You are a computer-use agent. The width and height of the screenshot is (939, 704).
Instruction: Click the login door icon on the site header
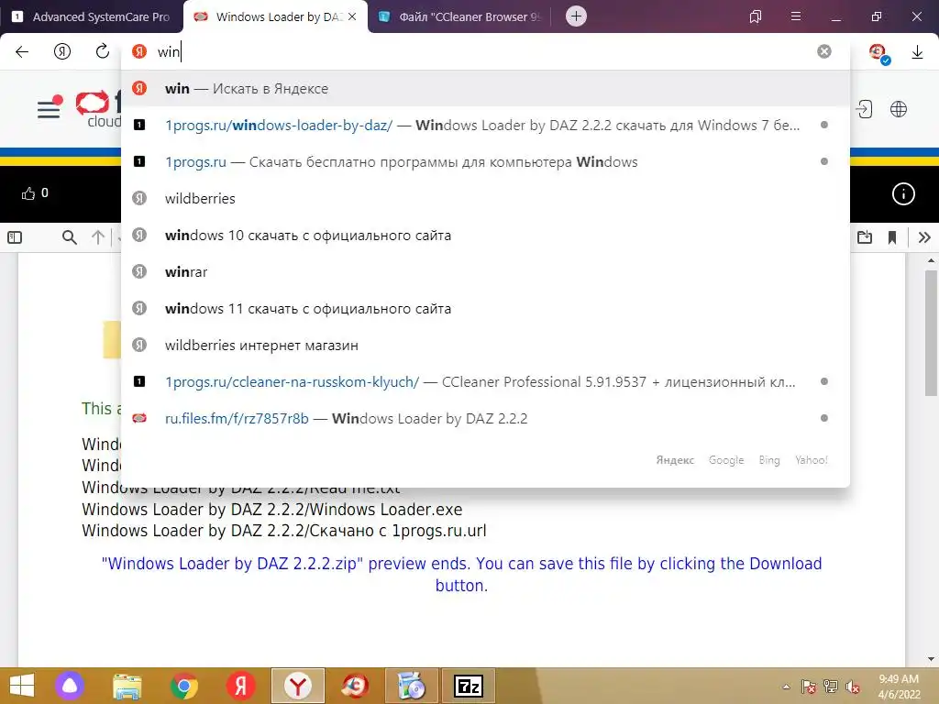pos(864,109)
